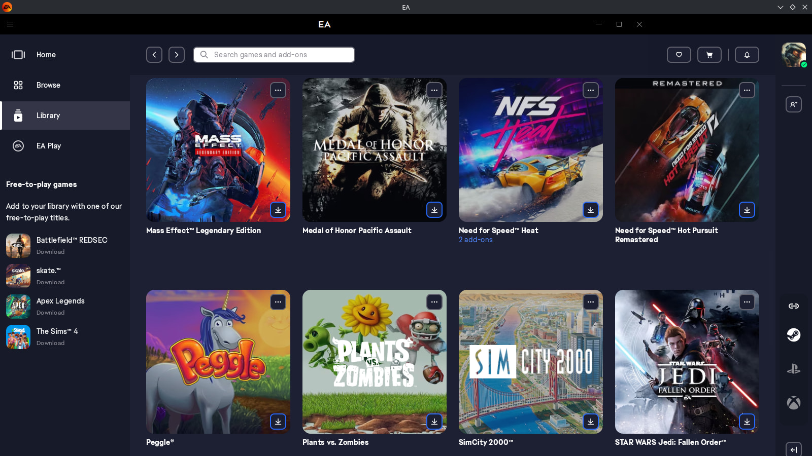Open notifications bell
812x456 pixels.
tap(747, 55)
